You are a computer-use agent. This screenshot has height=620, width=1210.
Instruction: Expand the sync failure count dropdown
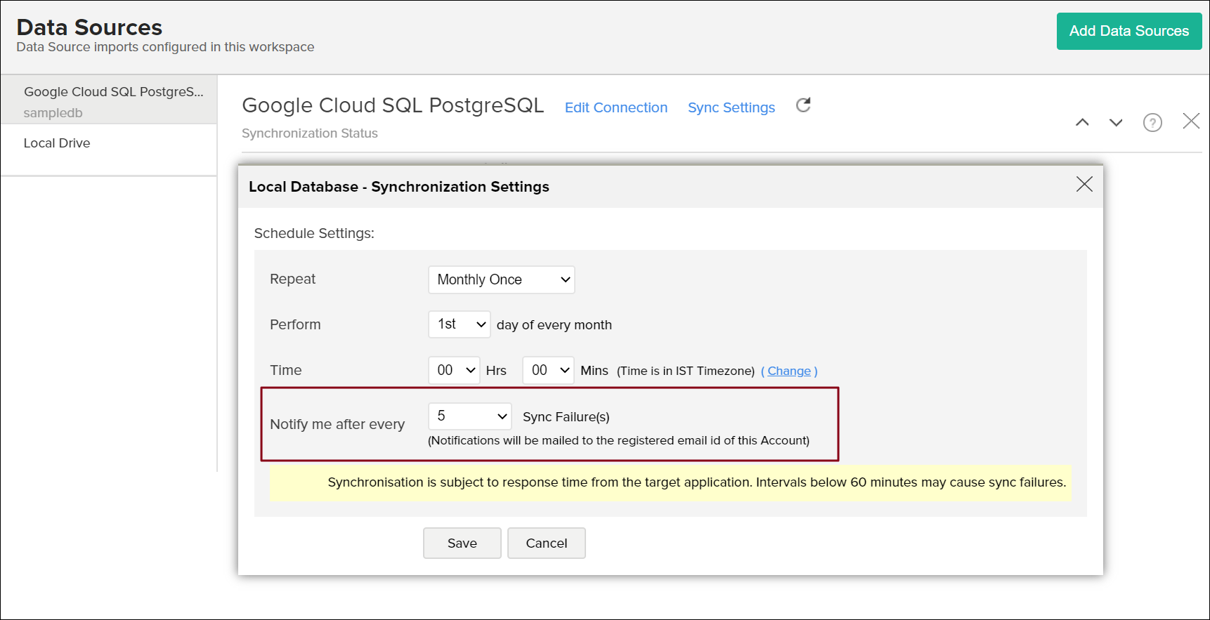tap(469, 416)
